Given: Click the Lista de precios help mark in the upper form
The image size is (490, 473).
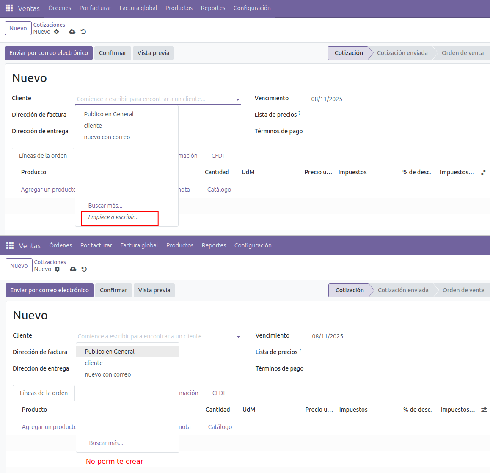Looking at the screenshot, I should [300, 113].
